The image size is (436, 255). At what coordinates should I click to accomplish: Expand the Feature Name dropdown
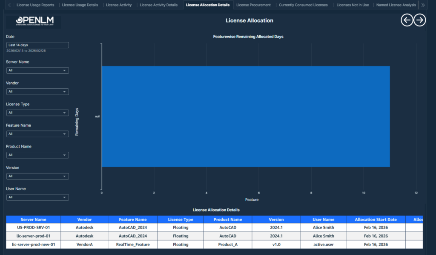37,134
